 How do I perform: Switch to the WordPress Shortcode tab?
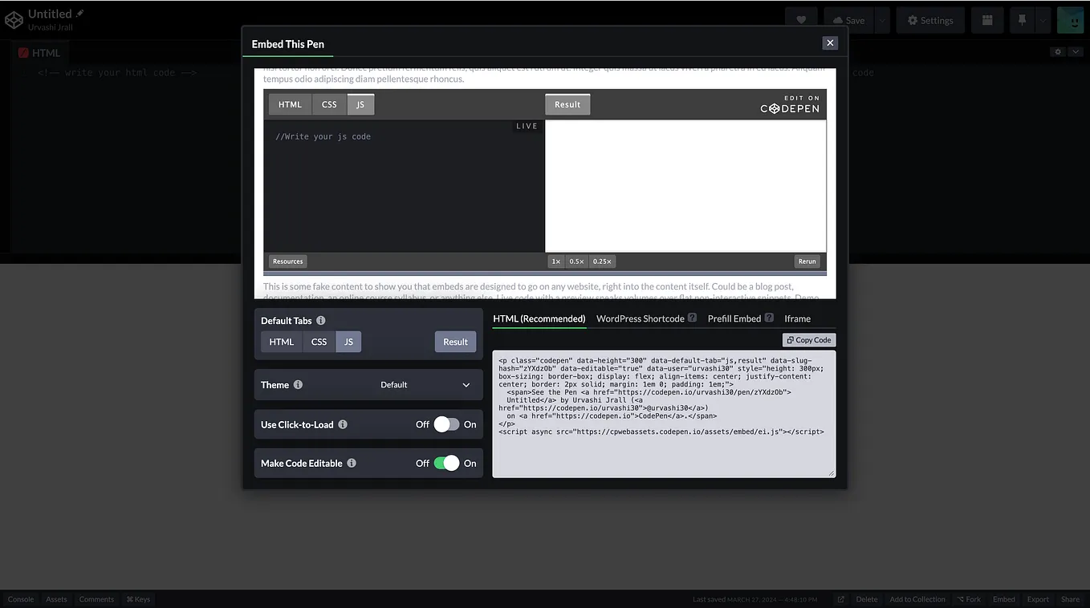pos(640,318)
